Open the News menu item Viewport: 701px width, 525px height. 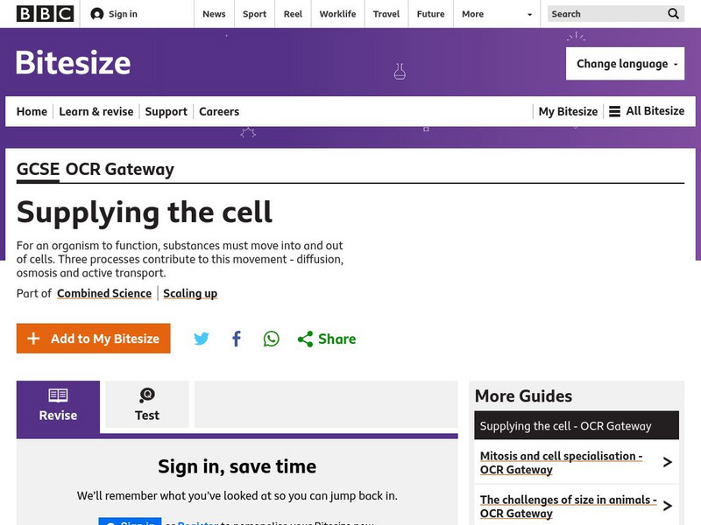214,14
